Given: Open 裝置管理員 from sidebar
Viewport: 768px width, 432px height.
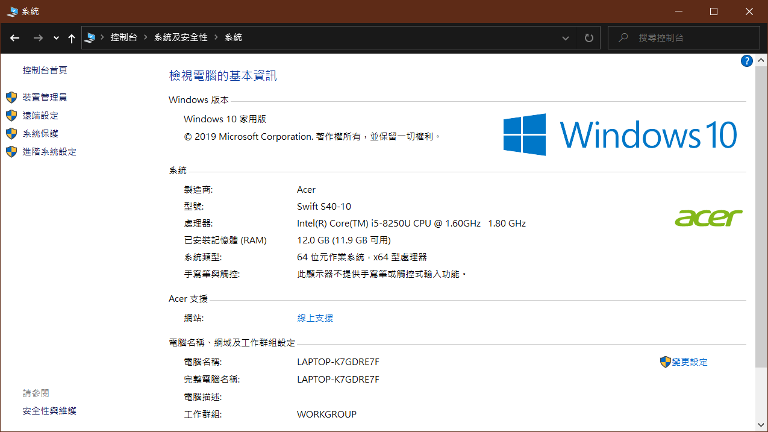Looking at the screenshot, I should (x=45, y=98).
